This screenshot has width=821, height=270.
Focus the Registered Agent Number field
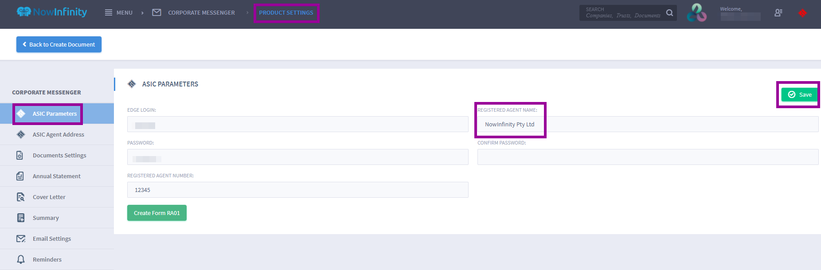[298, 190]
